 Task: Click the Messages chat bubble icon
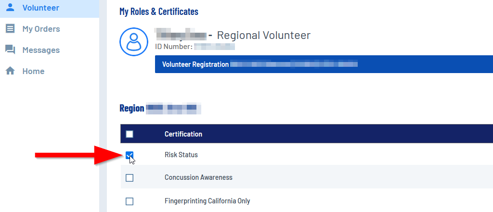point(10,50)
